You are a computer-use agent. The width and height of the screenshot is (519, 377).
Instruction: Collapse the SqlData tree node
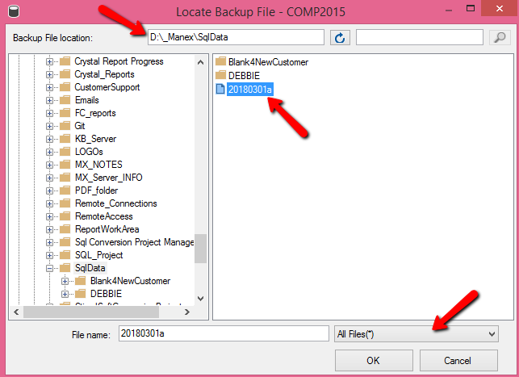coord(49,268)
